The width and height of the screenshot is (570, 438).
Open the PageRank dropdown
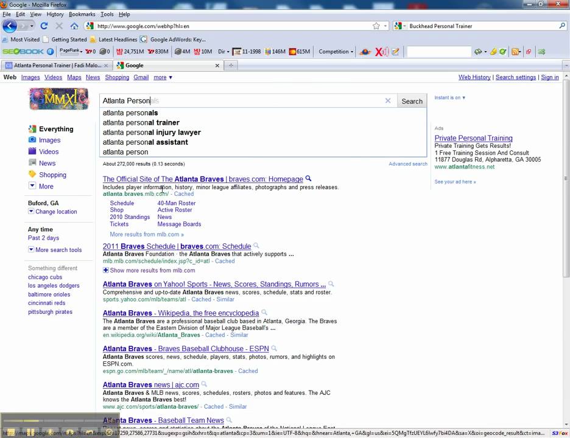[x=71, y=51]
